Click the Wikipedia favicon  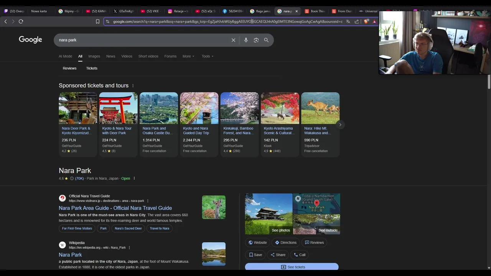coord(62,245)
